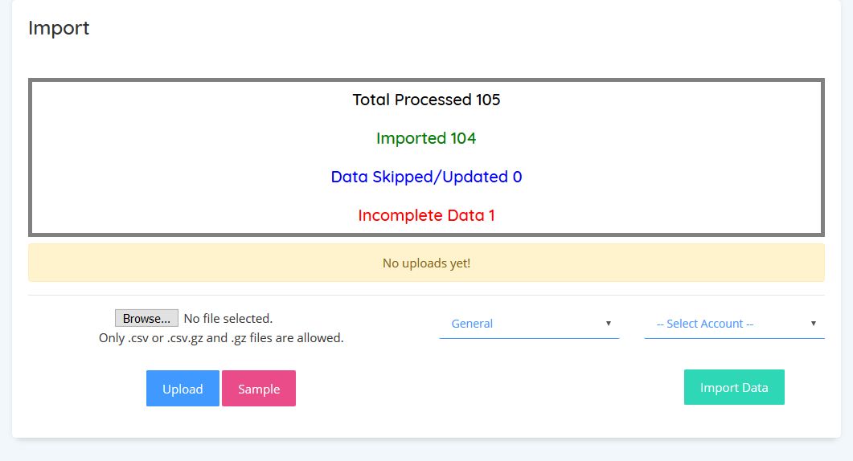This screenshot has width=853, height=461.
Task: Click the red Incomplete Data 1 text
Action: (x=426, y=215)
